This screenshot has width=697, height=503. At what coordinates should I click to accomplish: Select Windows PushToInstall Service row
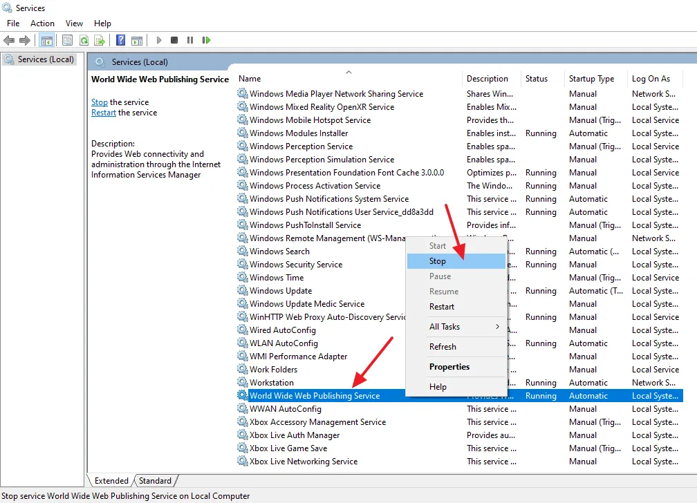coord(459,225)
